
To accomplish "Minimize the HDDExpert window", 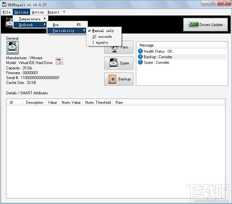I will (x=205, y=3).
